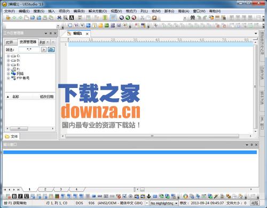Image resolution: width=267 pixels, height=208 pixels.
Task: Open the code page encoding dropdown
Action: pos(147,203)
